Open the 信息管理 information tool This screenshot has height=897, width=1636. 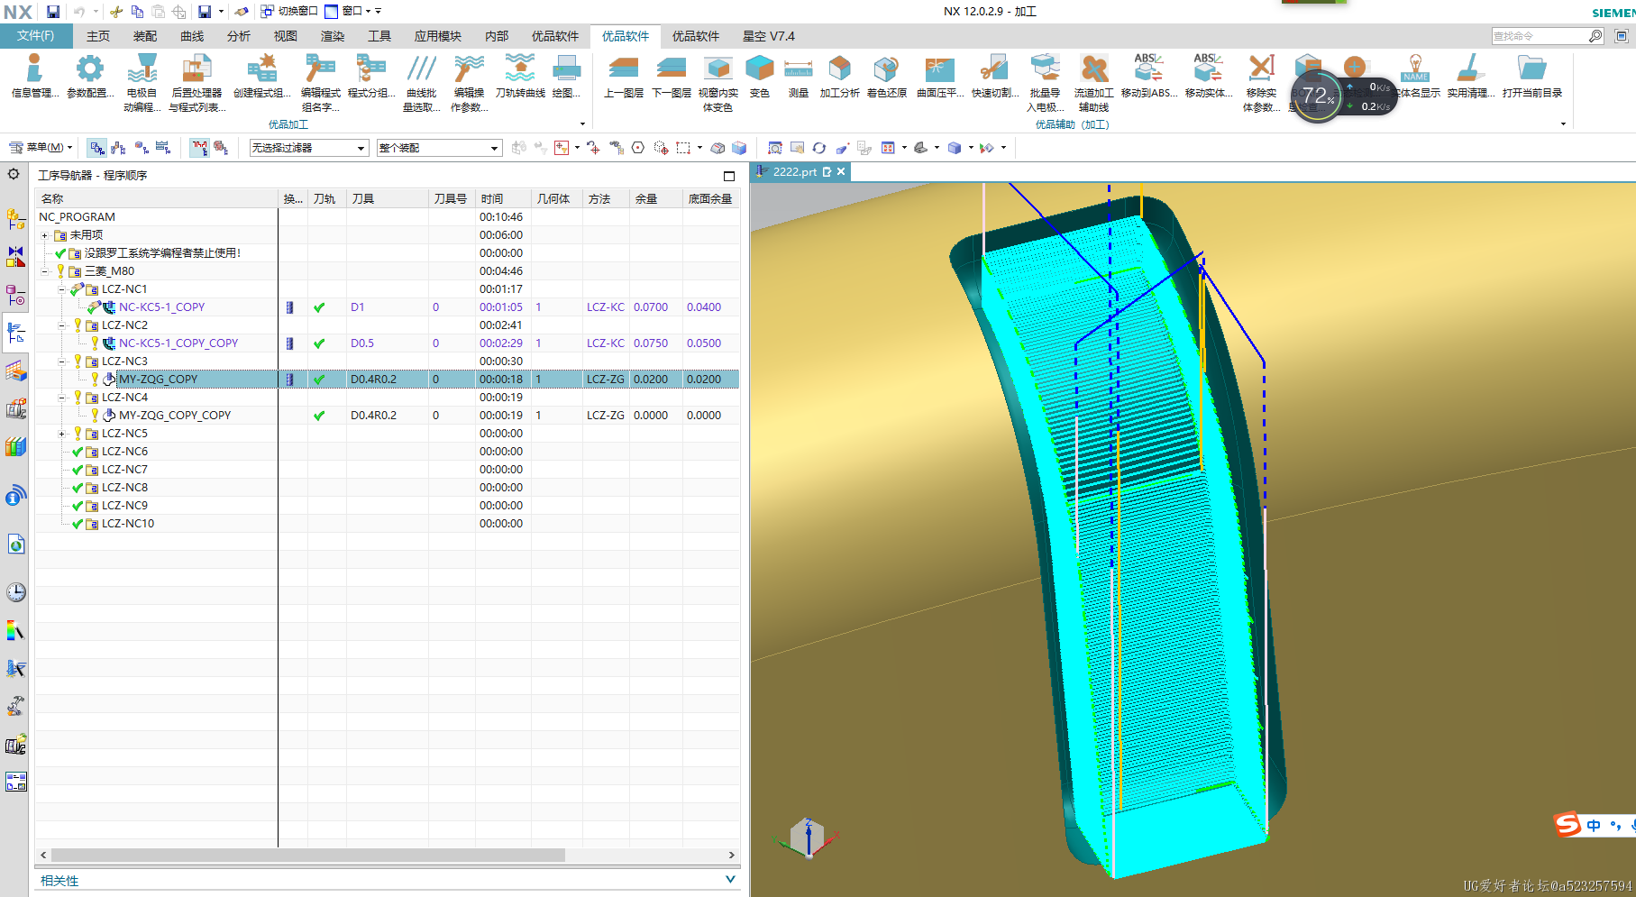point(34,76)
